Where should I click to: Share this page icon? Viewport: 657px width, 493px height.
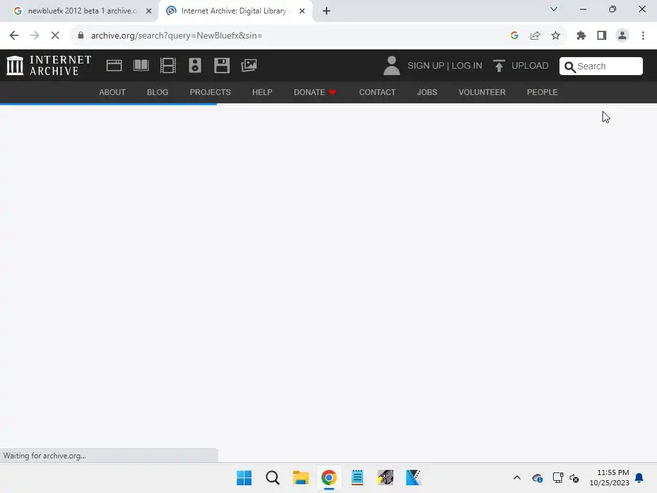pos(535,36)
